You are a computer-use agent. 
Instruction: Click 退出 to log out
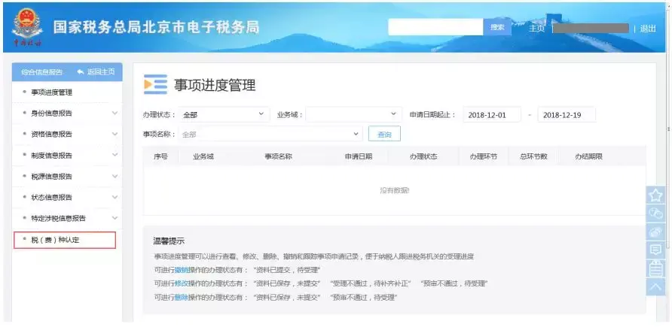click(648, 29)
